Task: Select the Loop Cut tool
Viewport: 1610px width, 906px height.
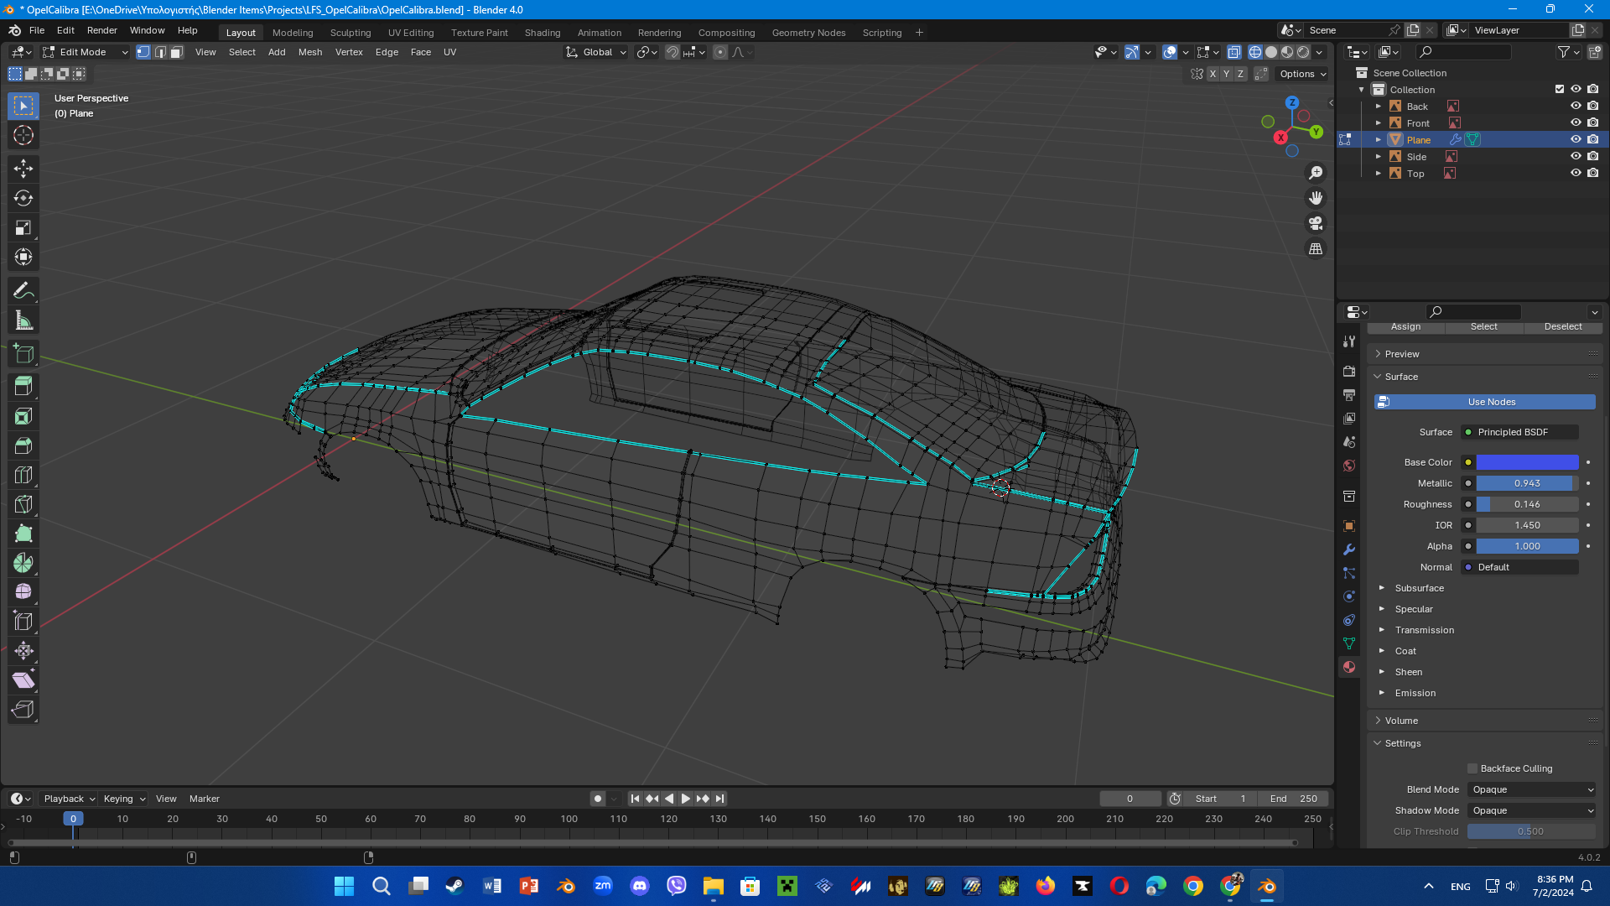Action: tap(23, 475)
